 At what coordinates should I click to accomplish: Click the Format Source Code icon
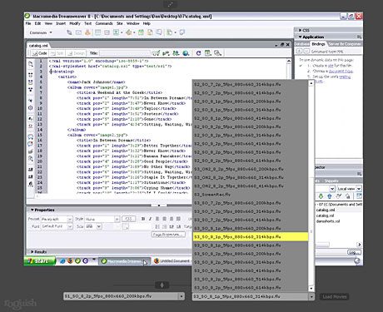[31, 184]
